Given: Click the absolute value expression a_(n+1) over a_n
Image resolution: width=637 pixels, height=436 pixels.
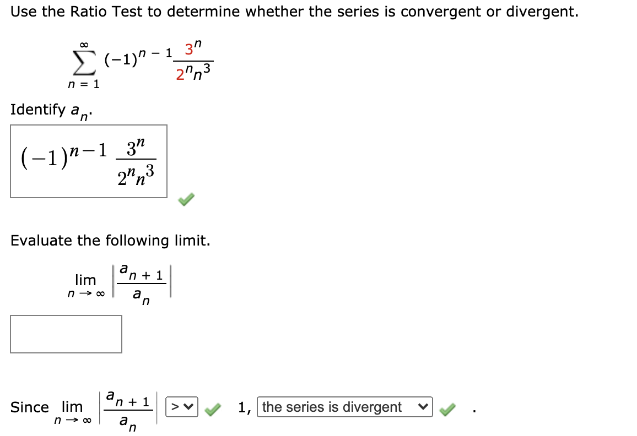Looking at the screenshot, I should click(x=142, y=282).
